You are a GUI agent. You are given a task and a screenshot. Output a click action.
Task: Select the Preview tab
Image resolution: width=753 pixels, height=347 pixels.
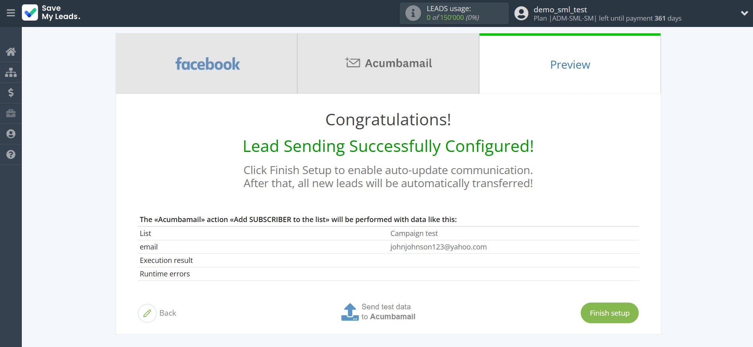tap(570, 65)
